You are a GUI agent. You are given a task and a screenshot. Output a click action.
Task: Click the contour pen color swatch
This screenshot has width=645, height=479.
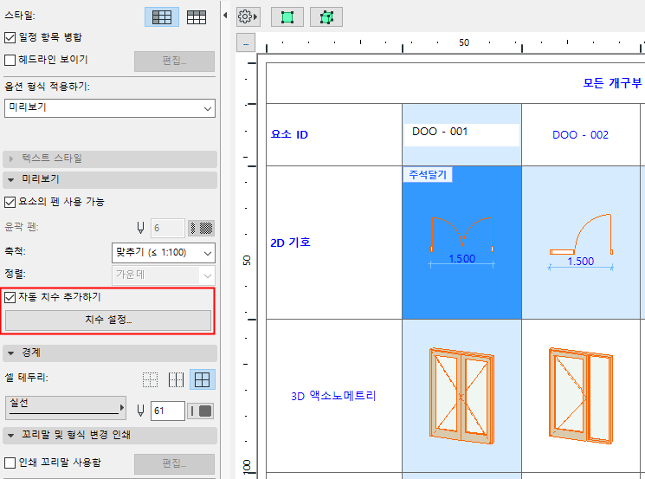[x=201, y=228]
